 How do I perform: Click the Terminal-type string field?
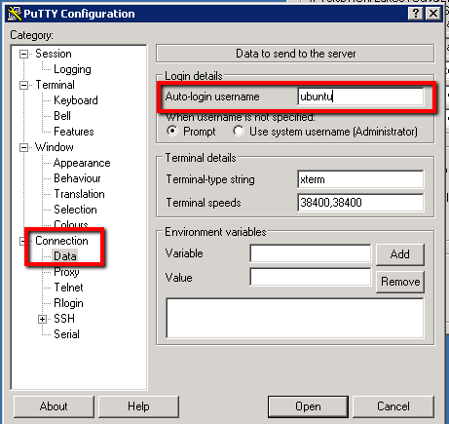pos(360,179)
